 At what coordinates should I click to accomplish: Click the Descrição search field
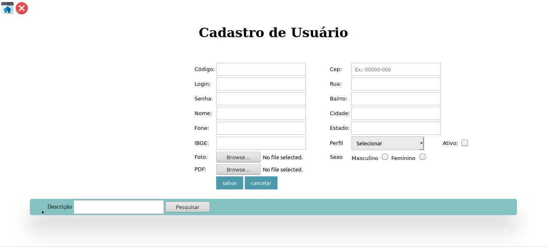119,207
